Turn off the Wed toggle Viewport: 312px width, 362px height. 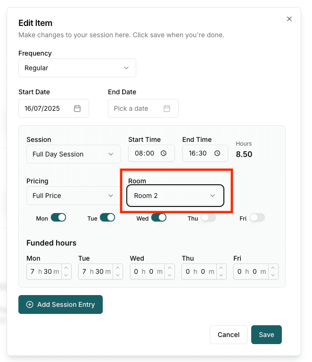click(x=159, y=218)
